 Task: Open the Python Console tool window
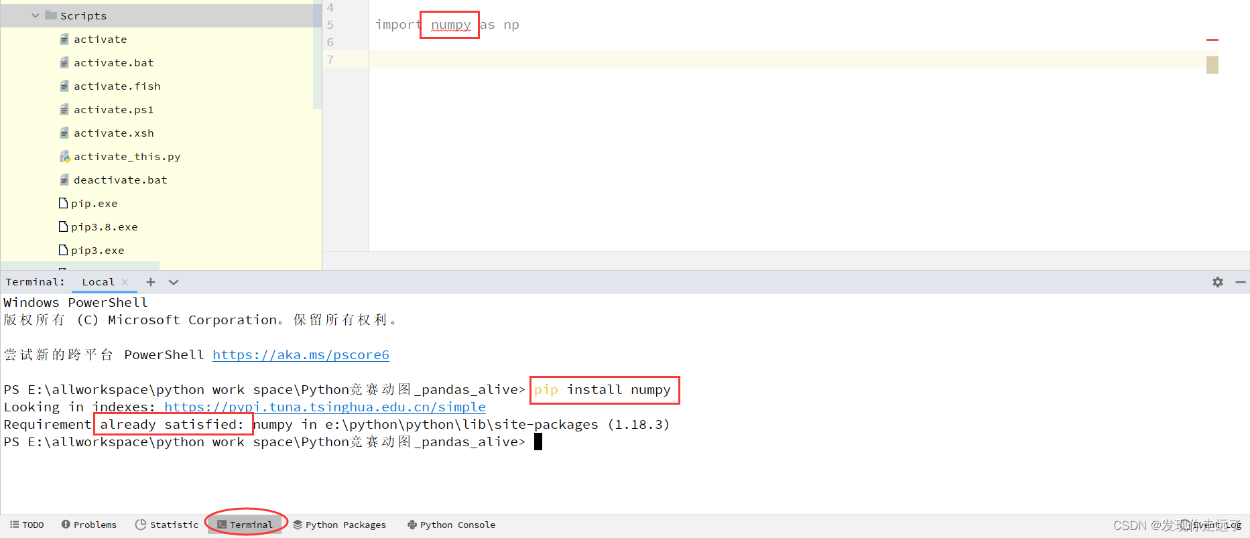[x=452, y=525]
